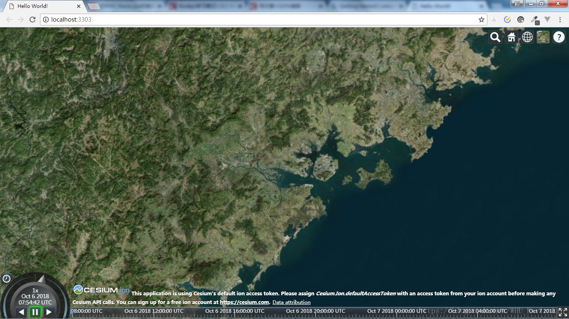This screenshot has height=319, width=569.
Task: Click the eyedropper color picker extension
Action: click(x=534, y=20)
